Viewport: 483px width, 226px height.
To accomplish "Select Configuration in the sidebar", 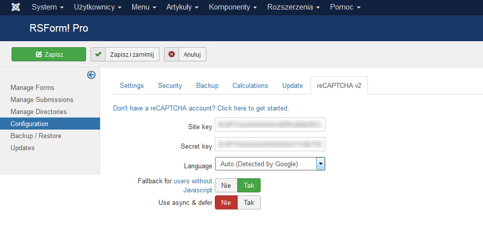I will [50, 124].
